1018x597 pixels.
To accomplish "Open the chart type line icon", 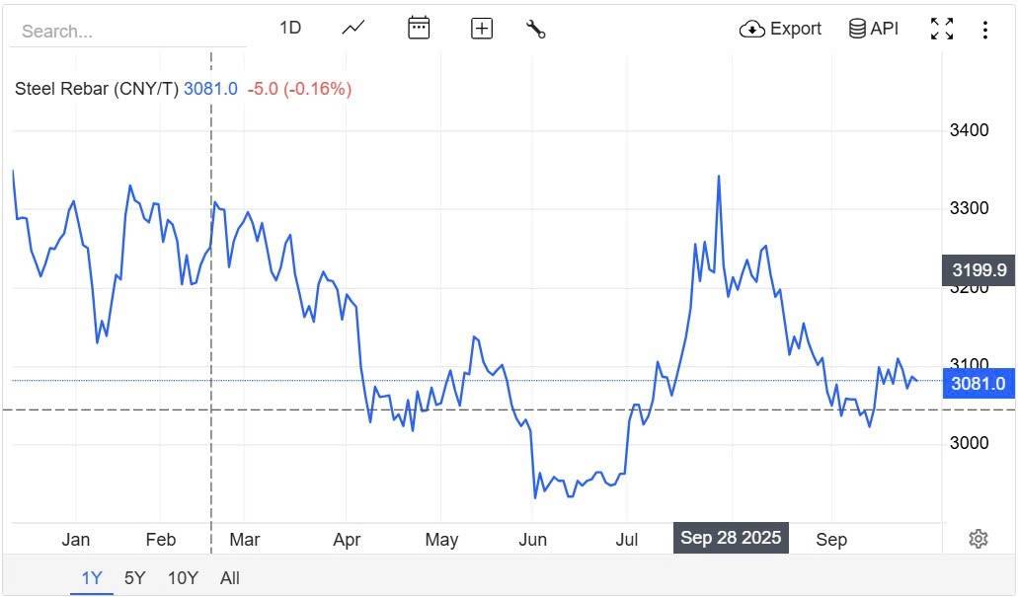I will 353,29.
